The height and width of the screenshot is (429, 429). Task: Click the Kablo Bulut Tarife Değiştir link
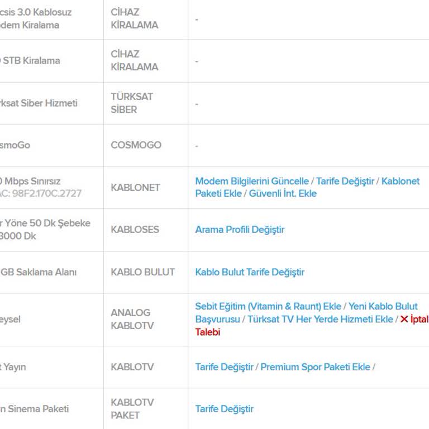(x=250, y=272)
